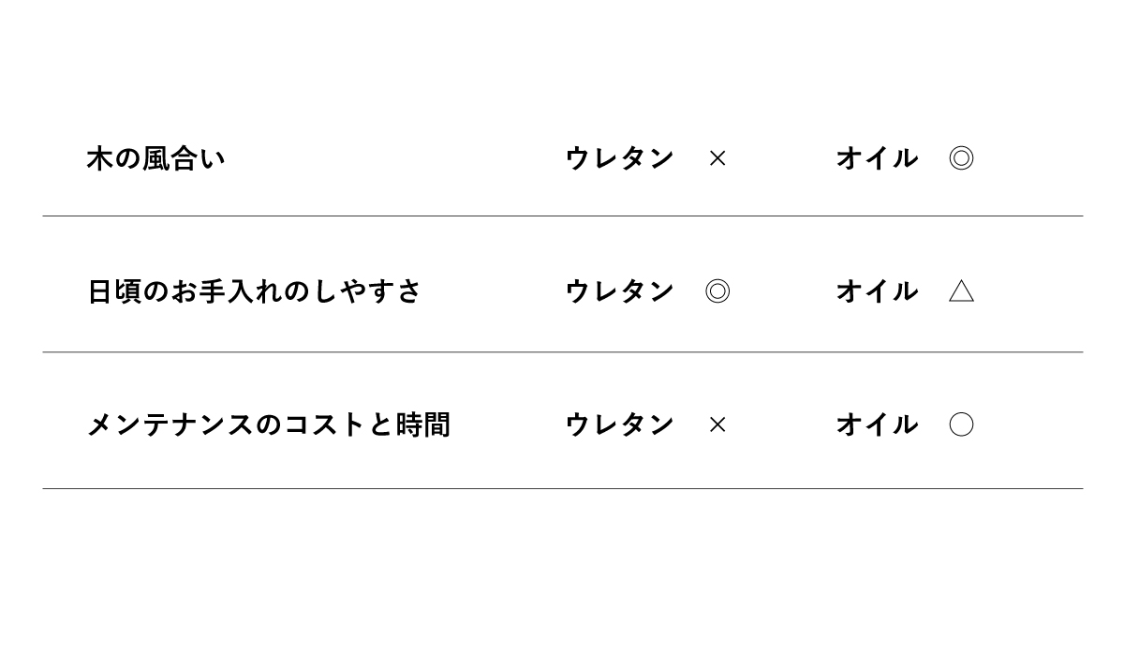Click the single circle next to オイル in the last row
Image resolution: width=1124 pixels, height=655 pixels.
point(961,424)
